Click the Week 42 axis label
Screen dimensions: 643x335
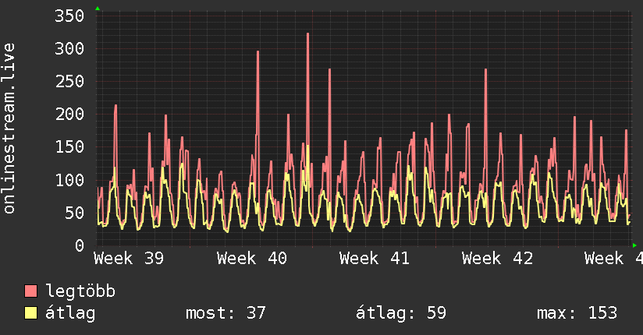497,259
